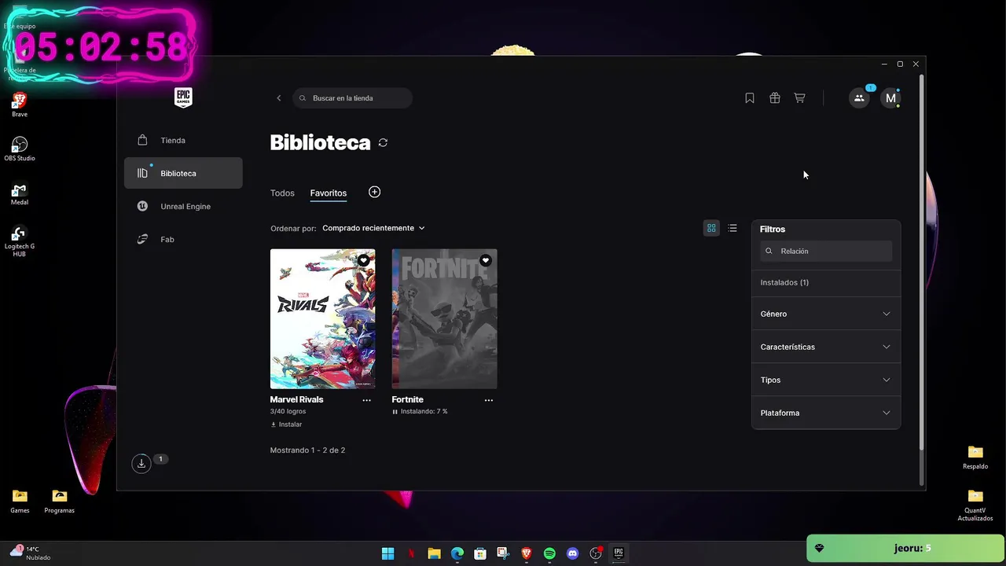Open Spotify from the taskbar
This screenshot has height=566, width=1006.
coord(549,553)
